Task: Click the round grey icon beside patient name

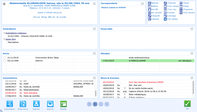Action: pos(4,4)
